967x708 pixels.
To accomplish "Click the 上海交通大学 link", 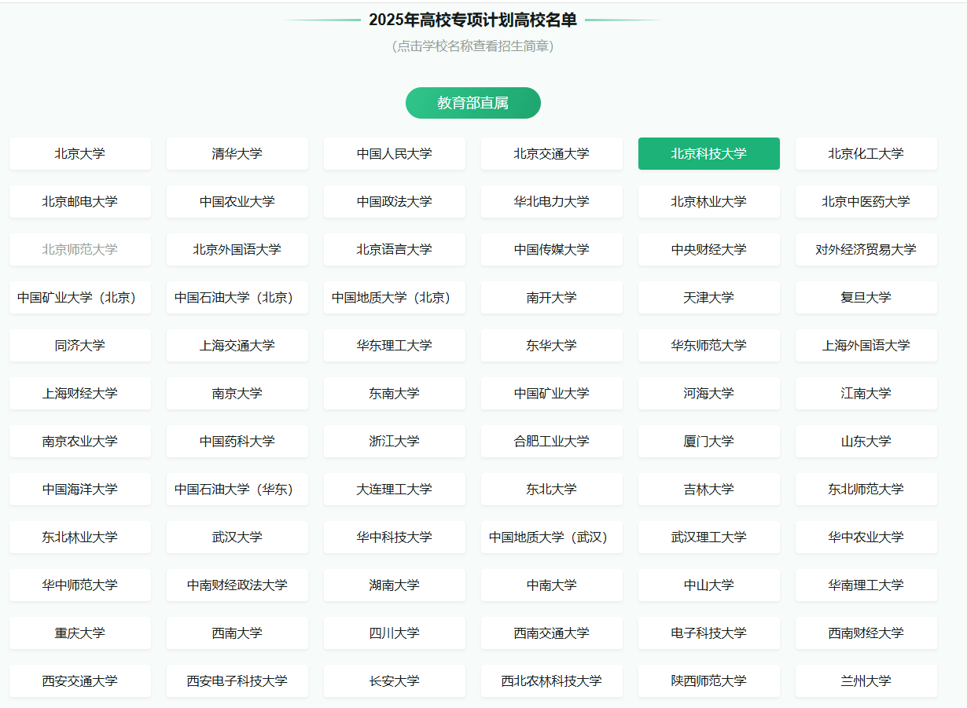I will (237, 346).
